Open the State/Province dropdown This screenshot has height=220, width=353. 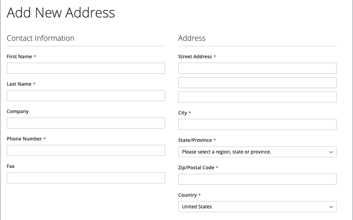tap(257, 151)
